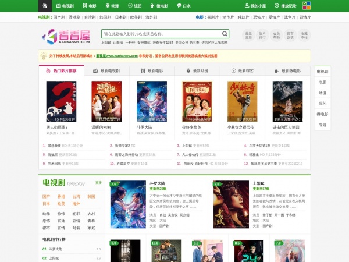Screen dimensions: 349x262
Task: Filter teleplay by 国产
Action: tap(46, 197)
